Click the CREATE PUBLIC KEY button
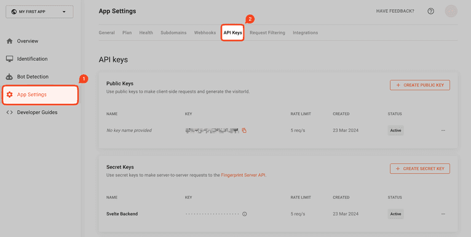 pyautogui.click(x=420, y=85)
